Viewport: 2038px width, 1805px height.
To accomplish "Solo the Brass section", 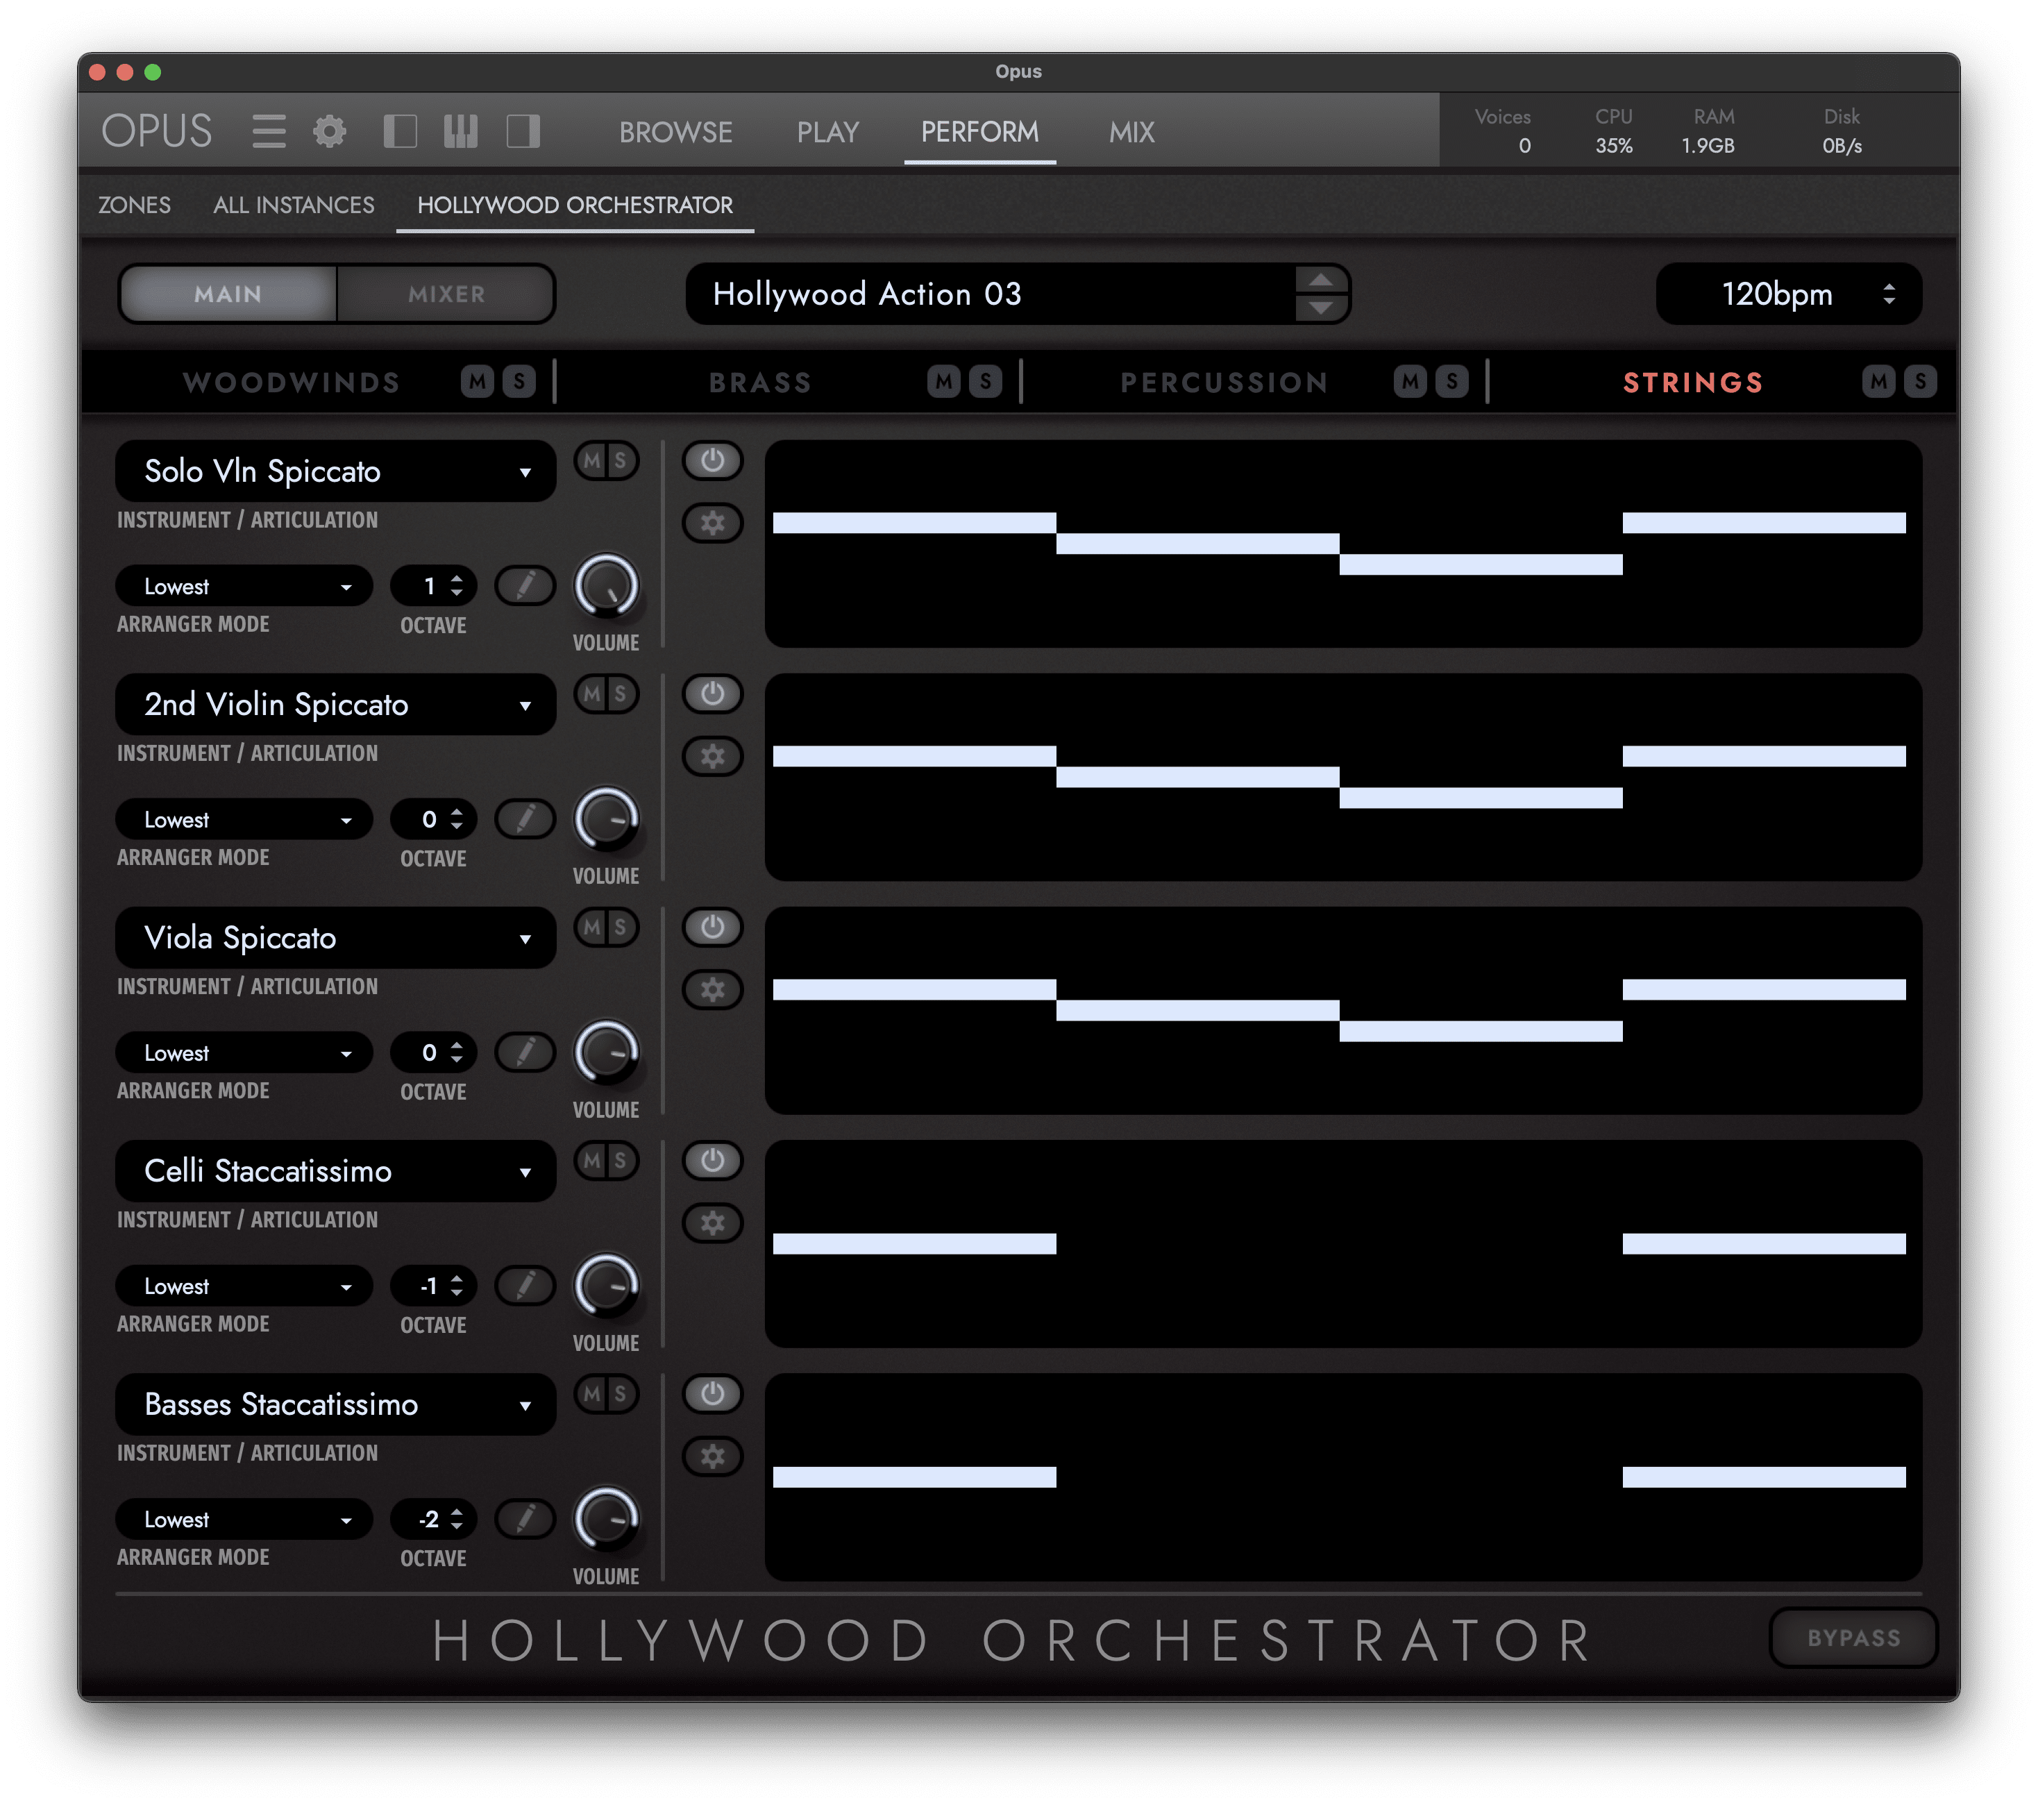I will [986, 381].
